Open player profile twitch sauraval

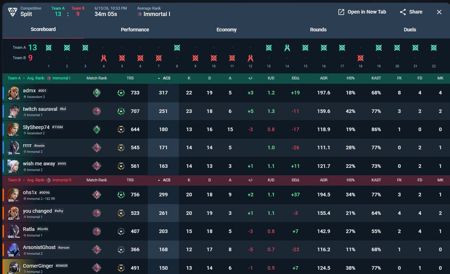40,109
